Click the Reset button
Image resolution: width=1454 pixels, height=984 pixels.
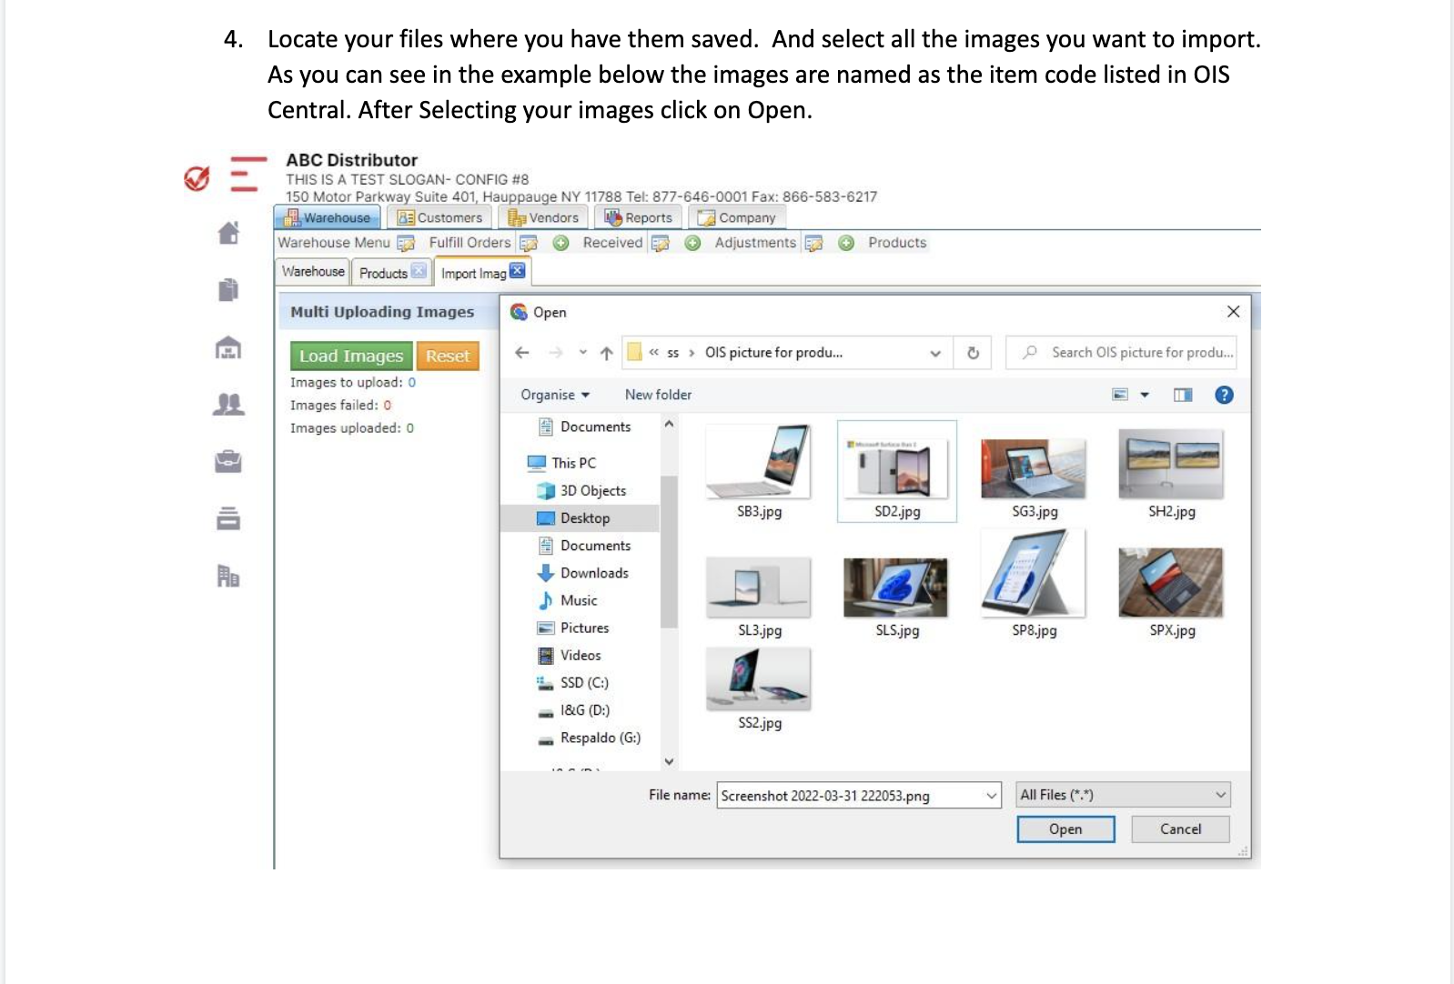click(448, 356)
